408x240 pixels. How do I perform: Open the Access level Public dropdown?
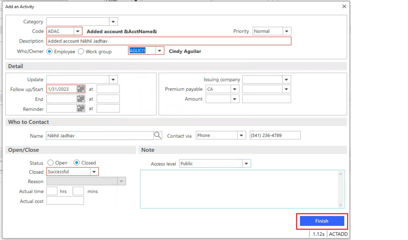tap(246, 163)
